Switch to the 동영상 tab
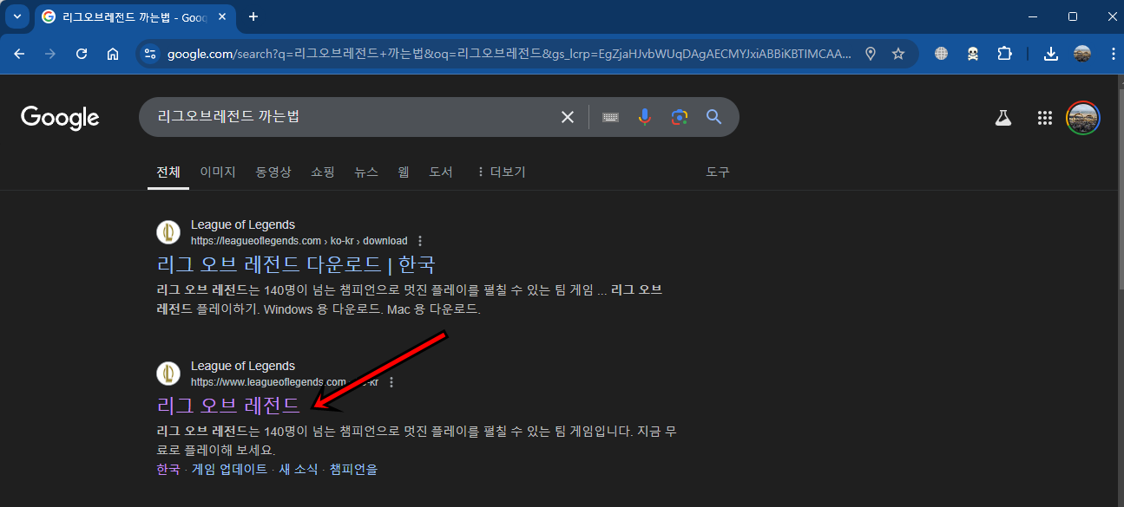This screenshot has width=1124, height=507. 273,172
